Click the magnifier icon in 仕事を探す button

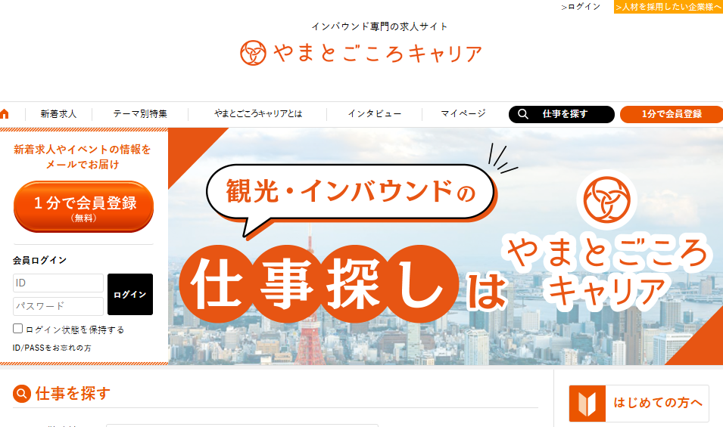point(523,114)
